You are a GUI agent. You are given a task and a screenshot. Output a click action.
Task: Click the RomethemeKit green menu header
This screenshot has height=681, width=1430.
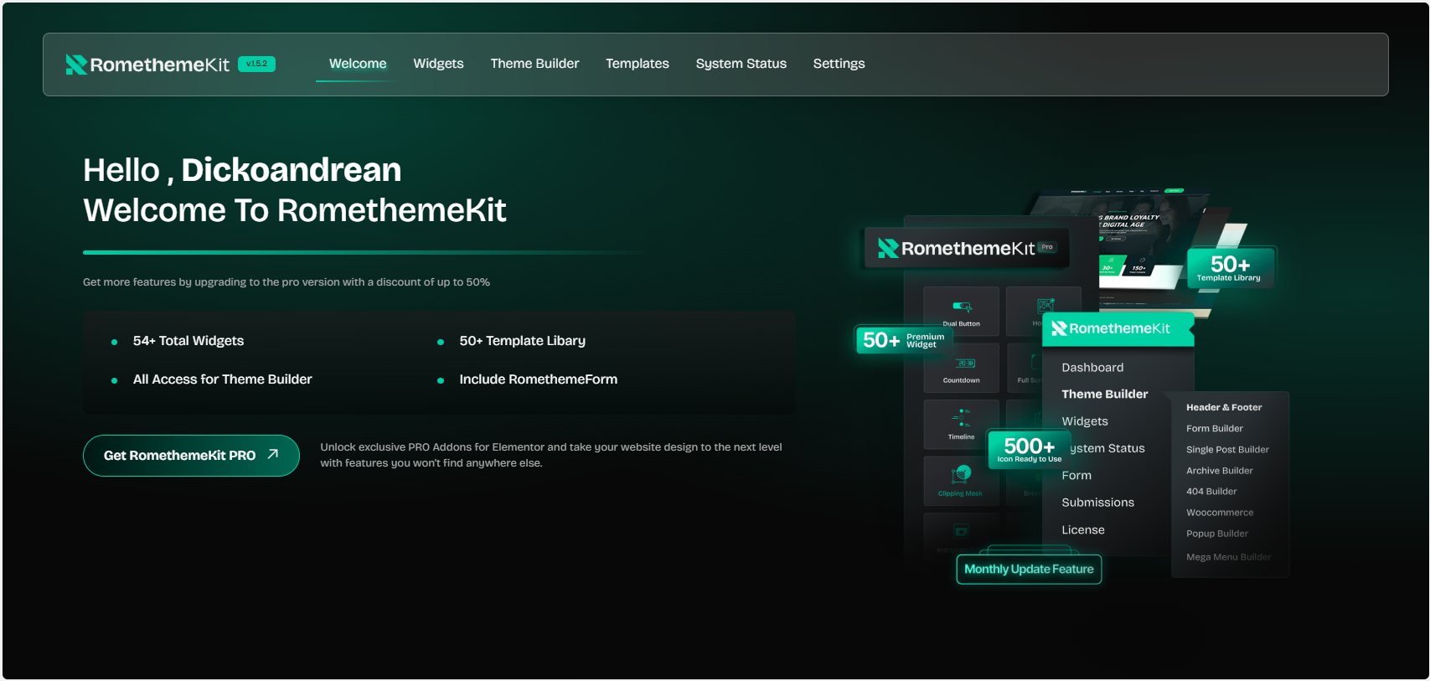pos(1118,328)
